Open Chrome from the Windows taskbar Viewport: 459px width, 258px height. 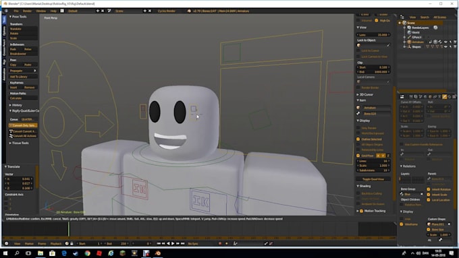87,253
